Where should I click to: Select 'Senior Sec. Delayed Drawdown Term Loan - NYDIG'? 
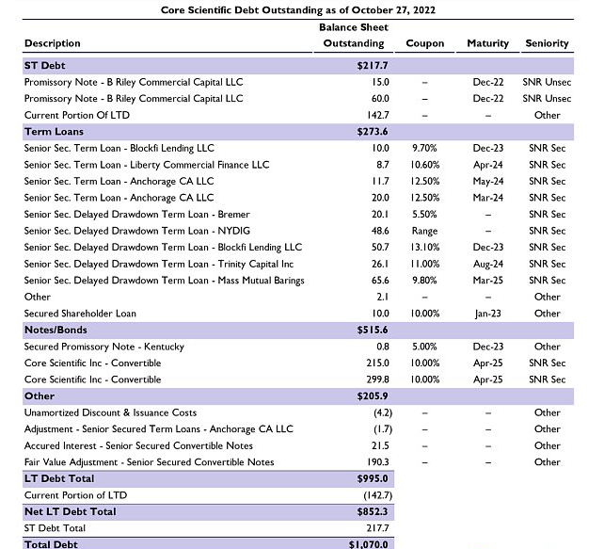tap(137, 231)
